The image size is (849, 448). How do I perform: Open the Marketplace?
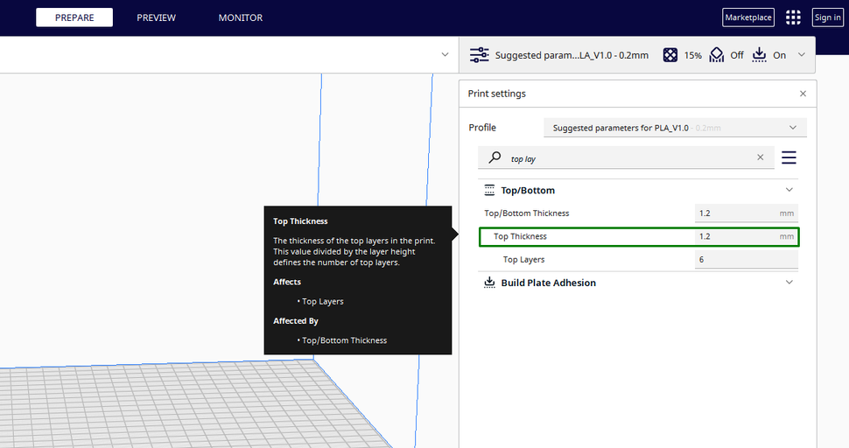click(748, 17)
